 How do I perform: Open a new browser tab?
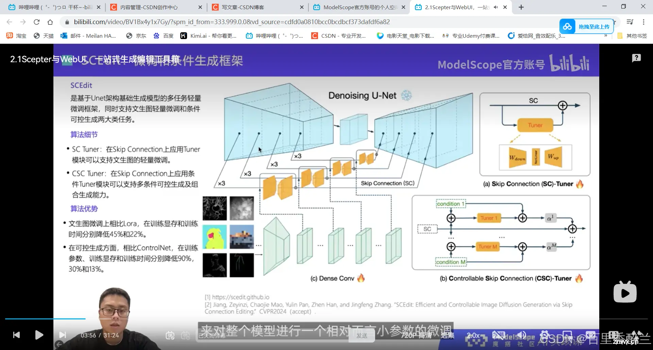[x=521, y=7]
